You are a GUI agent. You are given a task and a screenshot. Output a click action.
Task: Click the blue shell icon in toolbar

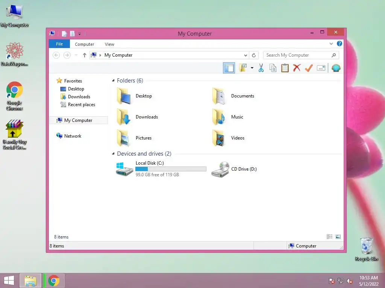(x=336, y=68)
